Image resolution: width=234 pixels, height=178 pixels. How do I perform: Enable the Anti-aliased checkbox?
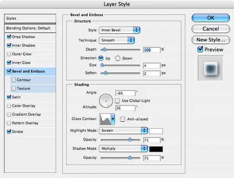[122, 119]
